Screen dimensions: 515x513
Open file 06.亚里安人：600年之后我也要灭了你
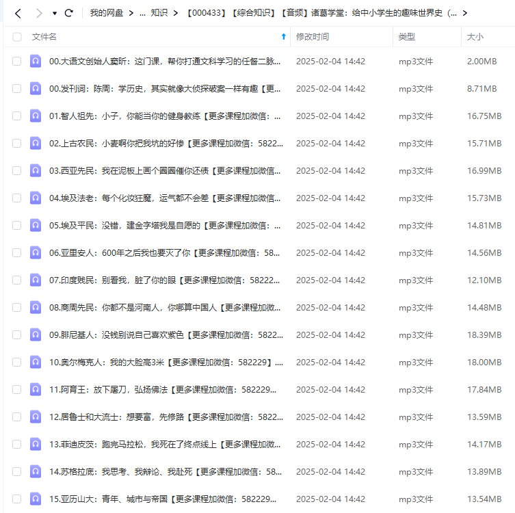[x=165, y=253]
